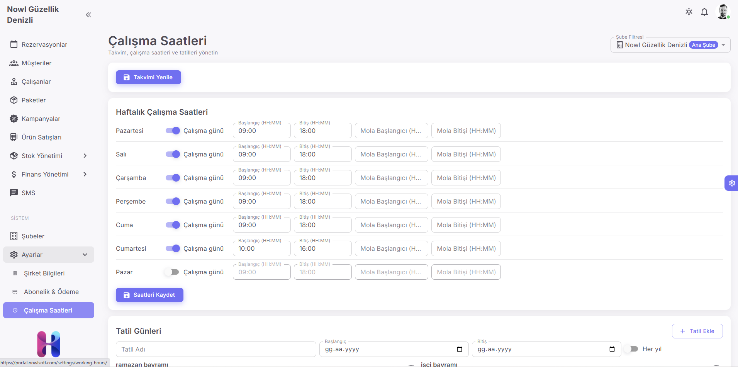Click the calendar icon in Bitiş date field
Image resolution: width=738 pixels, height=367 pixels.
coord(612,349)
